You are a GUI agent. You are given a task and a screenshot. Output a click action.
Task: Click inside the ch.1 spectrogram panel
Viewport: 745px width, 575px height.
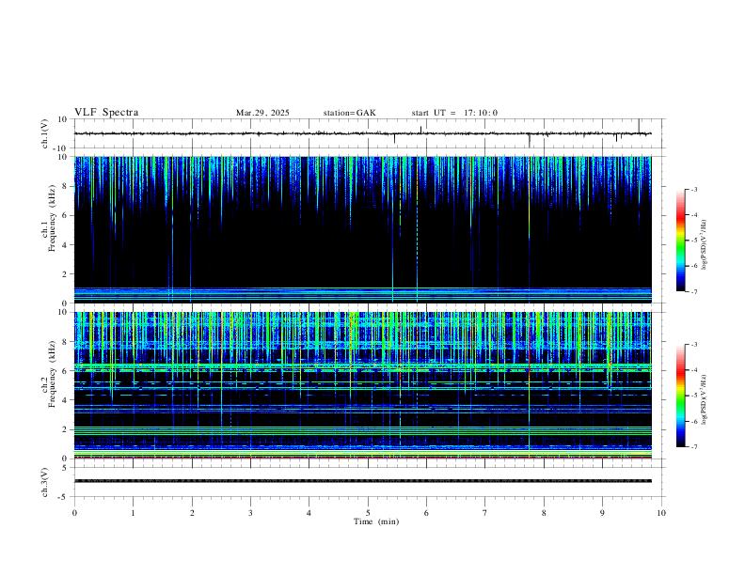363,229
